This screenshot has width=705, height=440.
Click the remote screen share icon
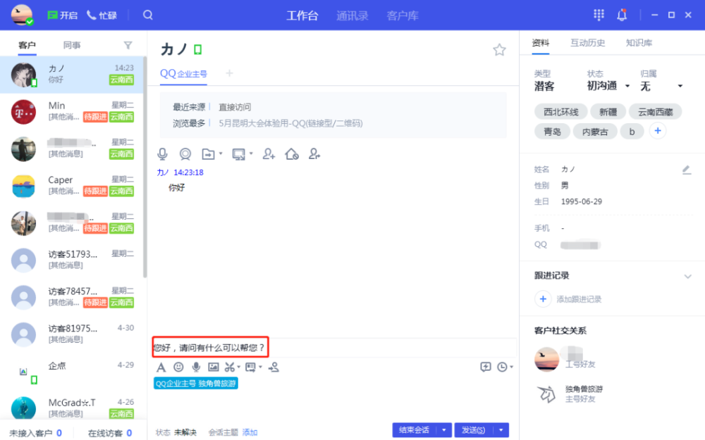point(238,154)
